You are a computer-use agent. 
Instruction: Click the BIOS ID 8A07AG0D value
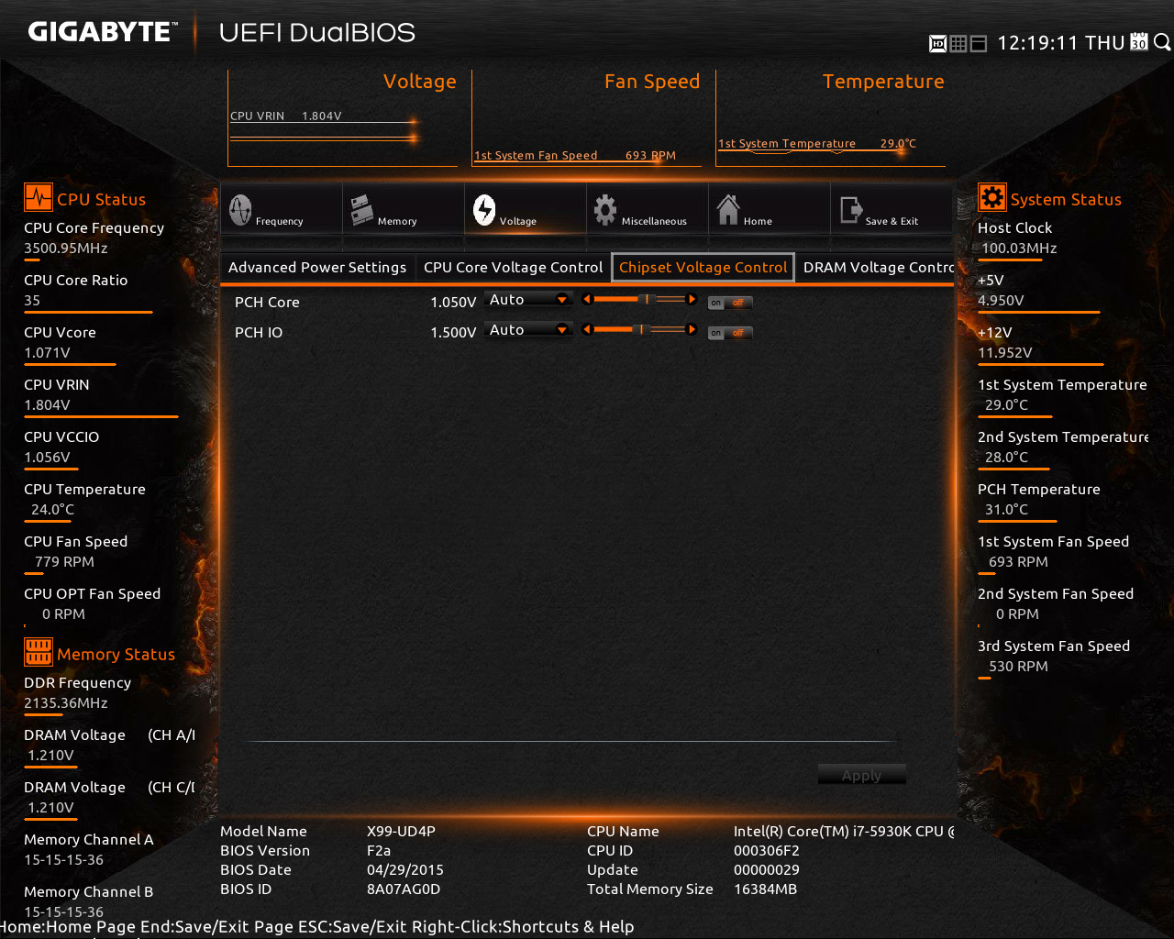point(404,889)
